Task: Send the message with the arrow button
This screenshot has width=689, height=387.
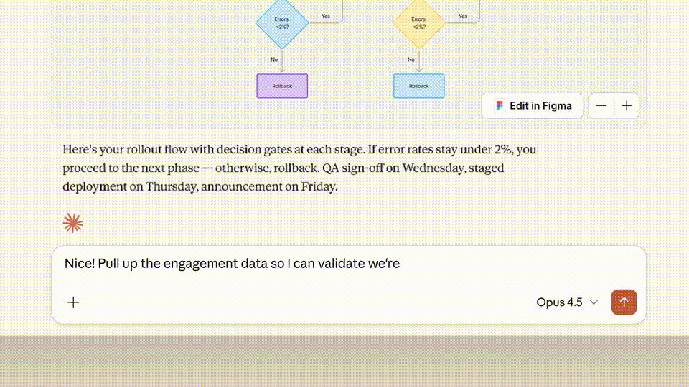Action: pos(624,302)
